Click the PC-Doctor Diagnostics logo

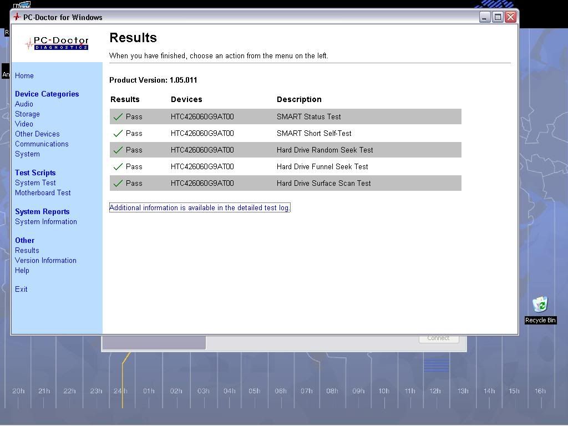(57, 43)
